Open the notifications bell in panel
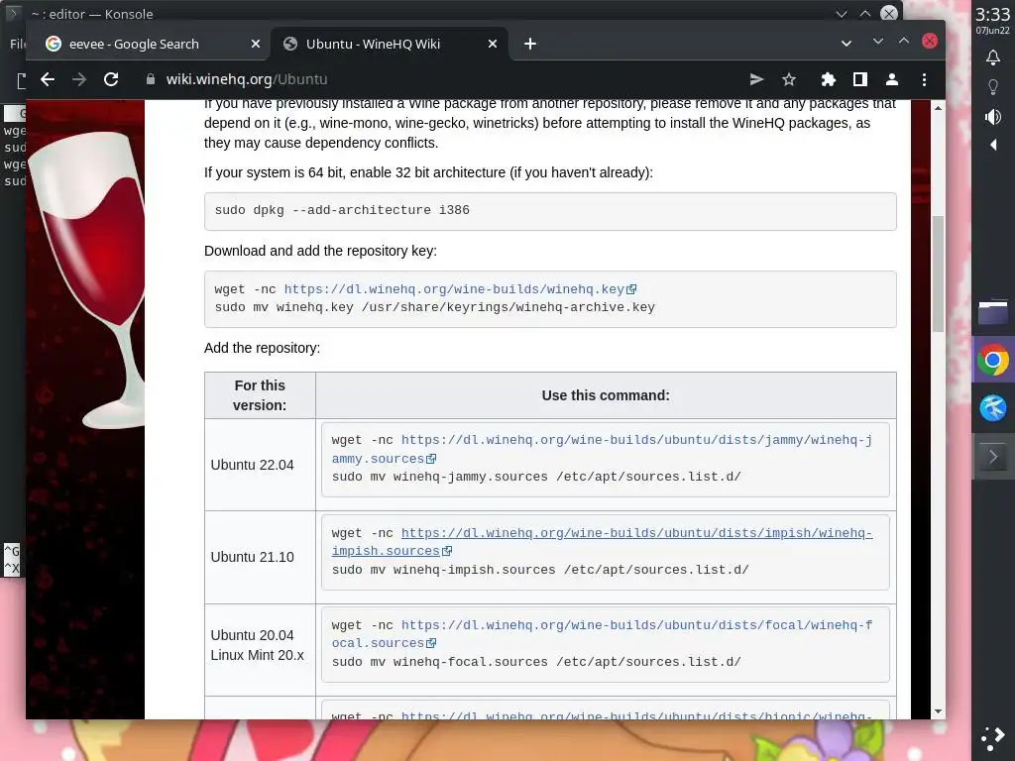The height and width of the screenshot is (761, 1015). tap(993, 57)
